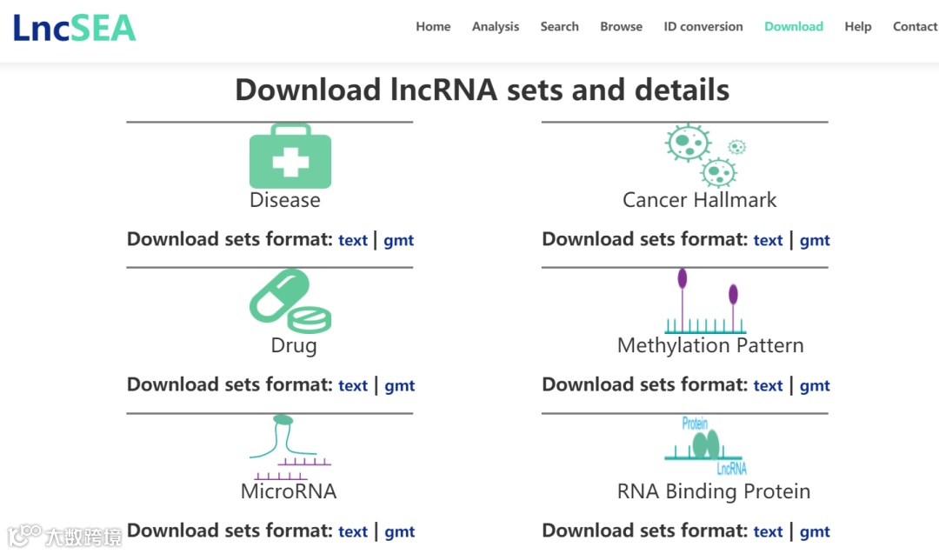Image resolution: width=939 pixels, height=554 pixels.
Task: Click the Drug pills icon
Action: pyautogui.click(x=290, y=301)
